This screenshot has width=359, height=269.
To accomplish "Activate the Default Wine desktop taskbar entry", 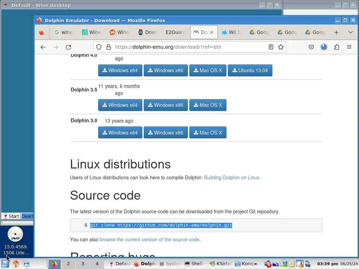I will tap(120, 264).
